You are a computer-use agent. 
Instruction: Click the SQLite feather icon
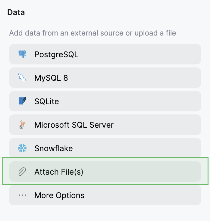tap(22, 101)
